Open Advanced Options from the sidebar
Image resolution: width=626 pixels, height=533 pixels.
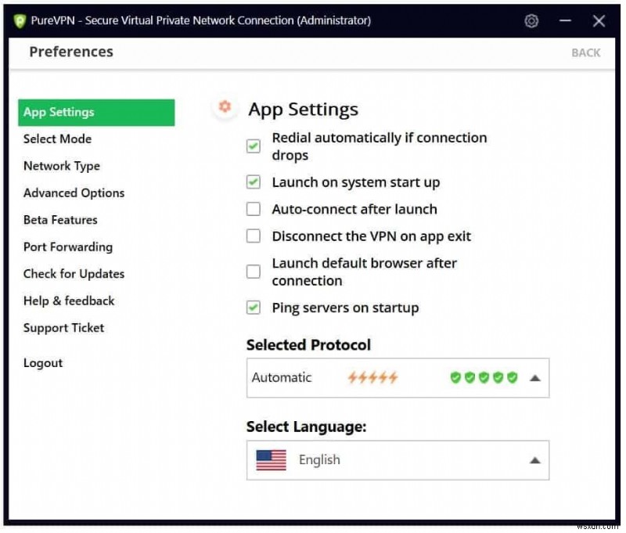pos(74,193)
